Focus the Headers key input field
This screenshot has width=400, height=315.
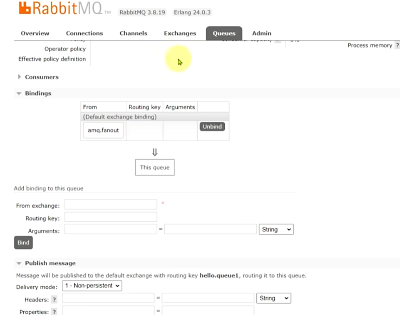coord(108,298)
